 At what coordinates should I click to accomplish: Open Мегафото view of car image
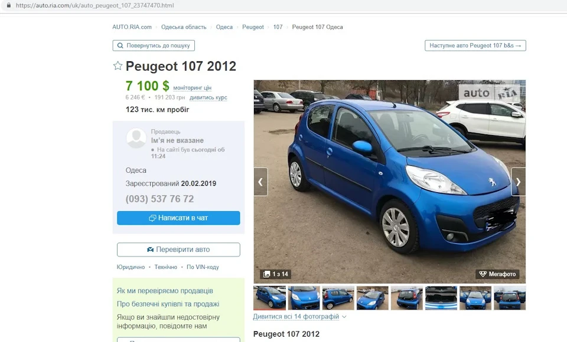(497, 274)
